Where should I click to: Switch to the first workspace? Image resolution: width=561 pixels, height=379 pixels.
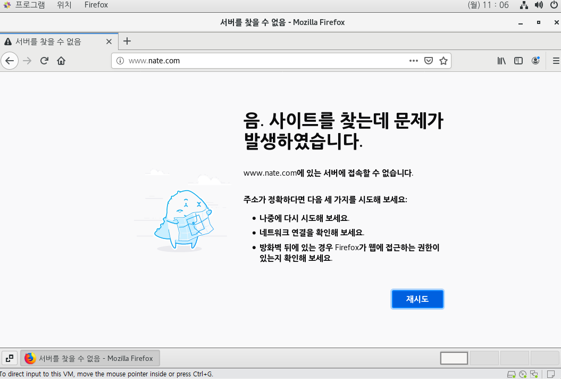click(454, 358)
